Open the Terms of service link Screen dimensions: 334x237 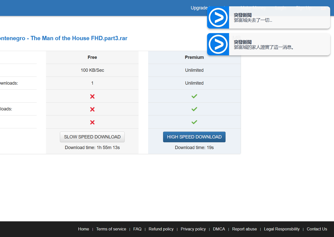tap(111, 229)
